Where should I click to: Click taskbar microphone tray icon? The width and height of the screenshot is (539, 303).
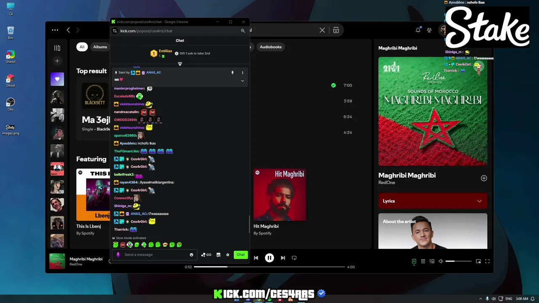point(487,298)
